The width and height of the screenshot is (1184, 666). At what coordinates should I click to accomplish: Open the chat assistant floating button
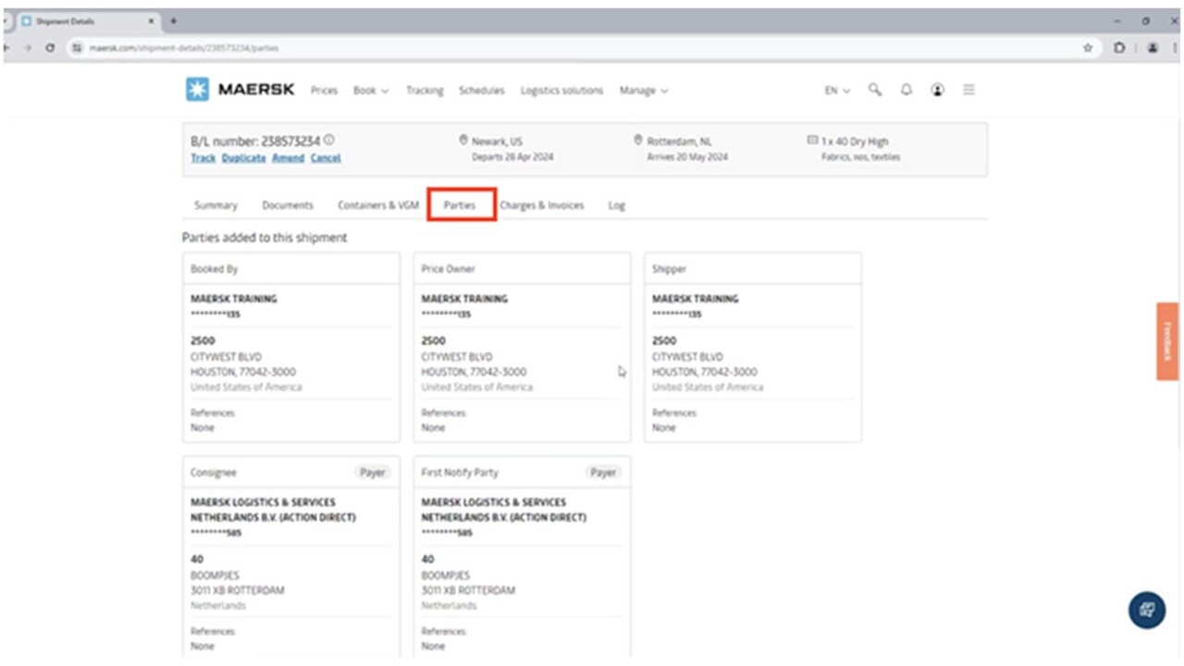pos(1147,610)
